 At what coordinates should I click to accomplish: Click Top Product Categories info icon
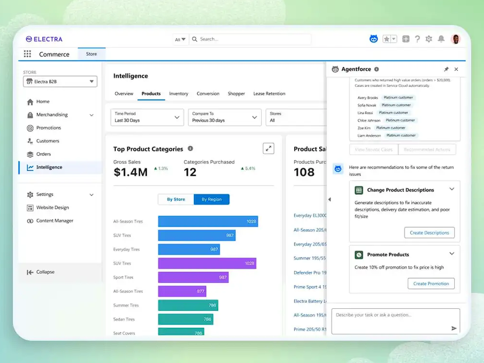pos(190,148)
